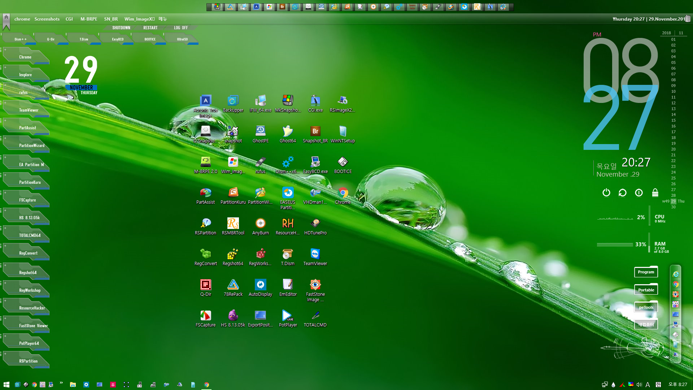Click Program button on right widget
The image size is (693, 390).
point(646,272)
